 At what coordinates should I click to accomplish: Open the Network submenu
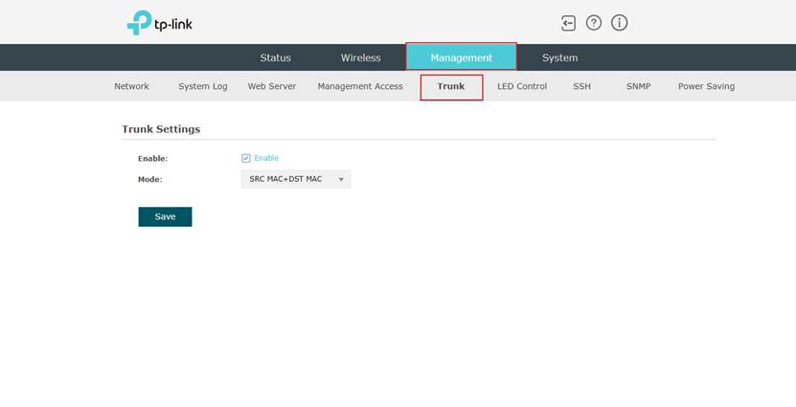tap(131, 86)
